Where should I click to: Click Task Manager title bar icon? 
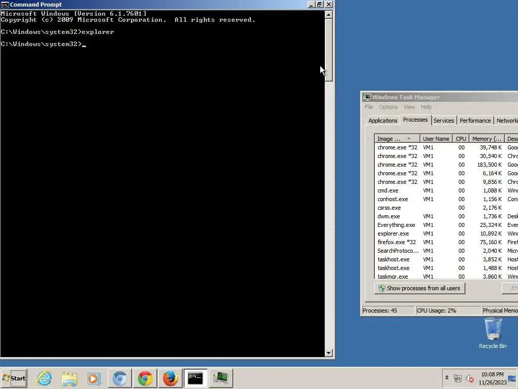[367, 97]
